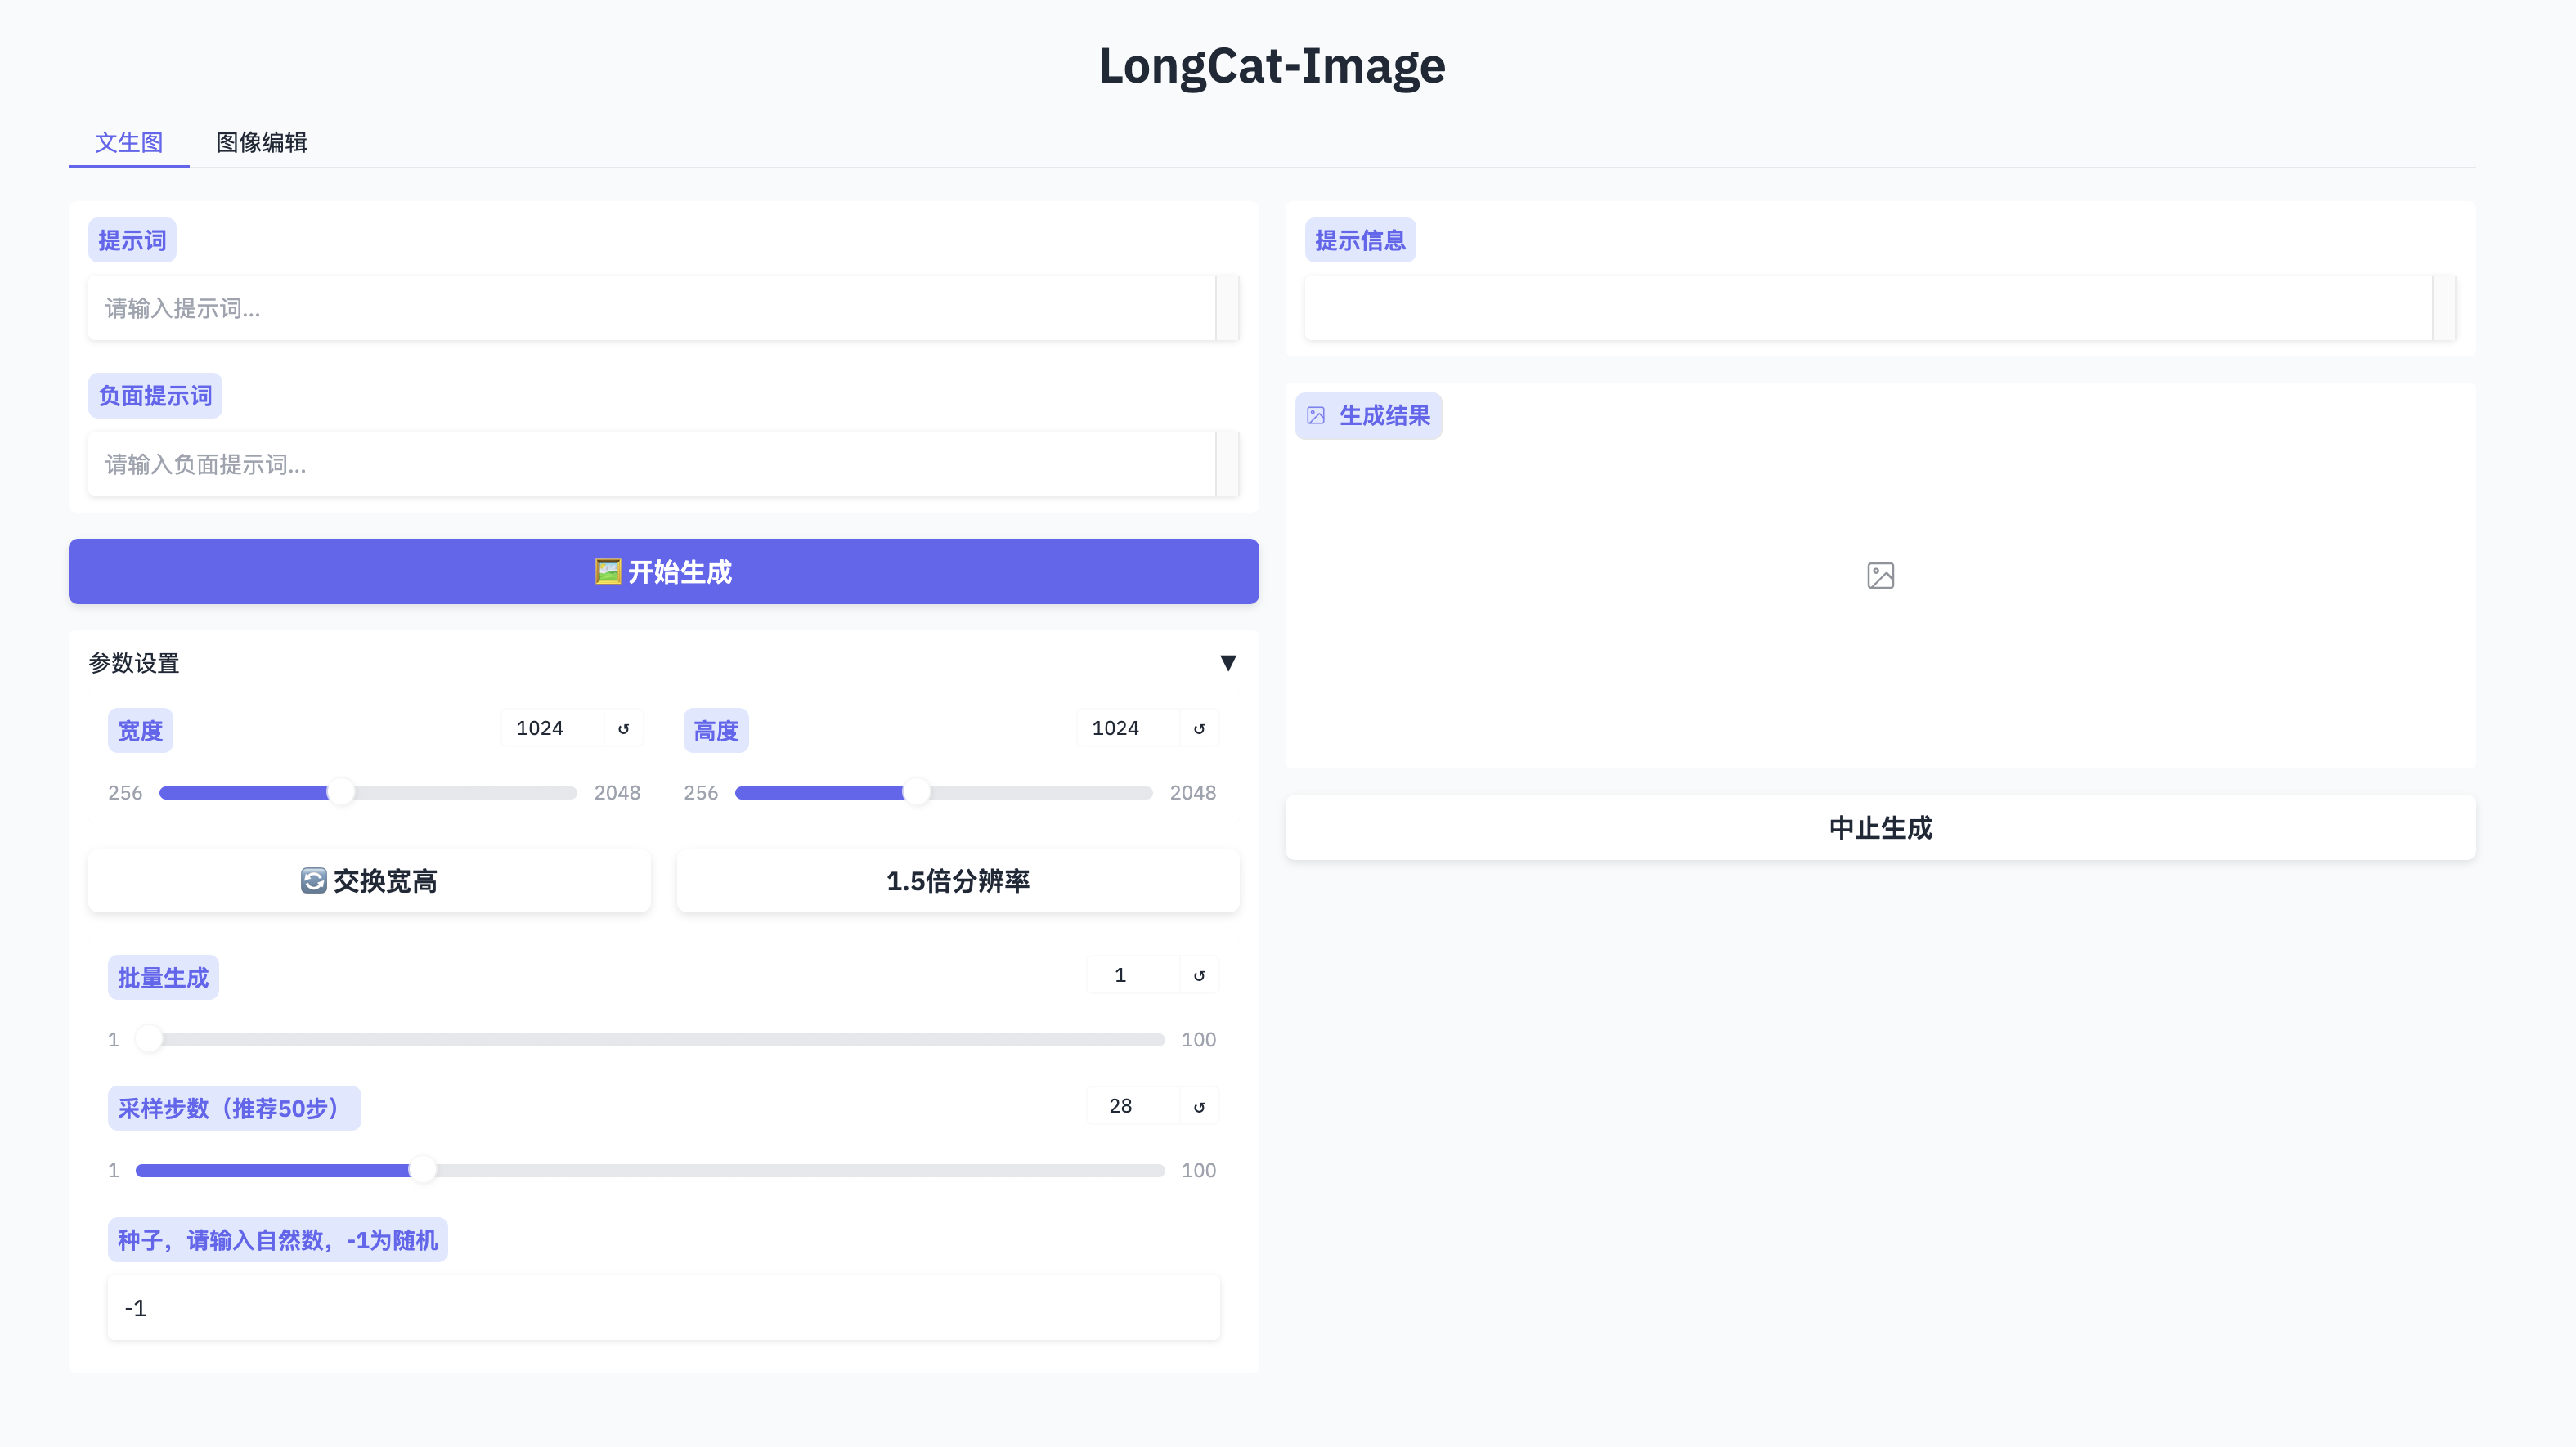Click the image placeholder icon in results
2576x1447 pixels.
click(1880, 575)
